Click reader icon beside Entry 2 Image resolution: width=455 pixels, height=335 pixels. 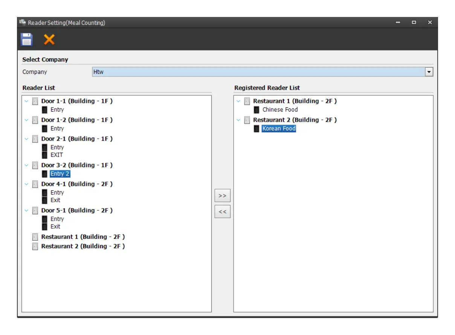(44, 174)
